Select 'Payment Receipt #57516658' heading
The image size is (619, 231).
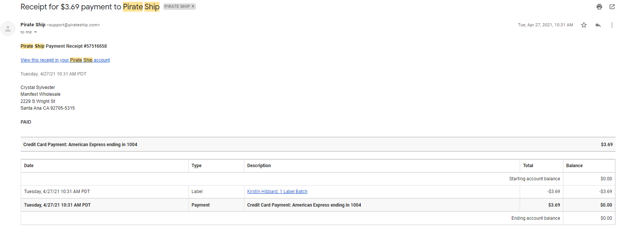coord(76,46)
